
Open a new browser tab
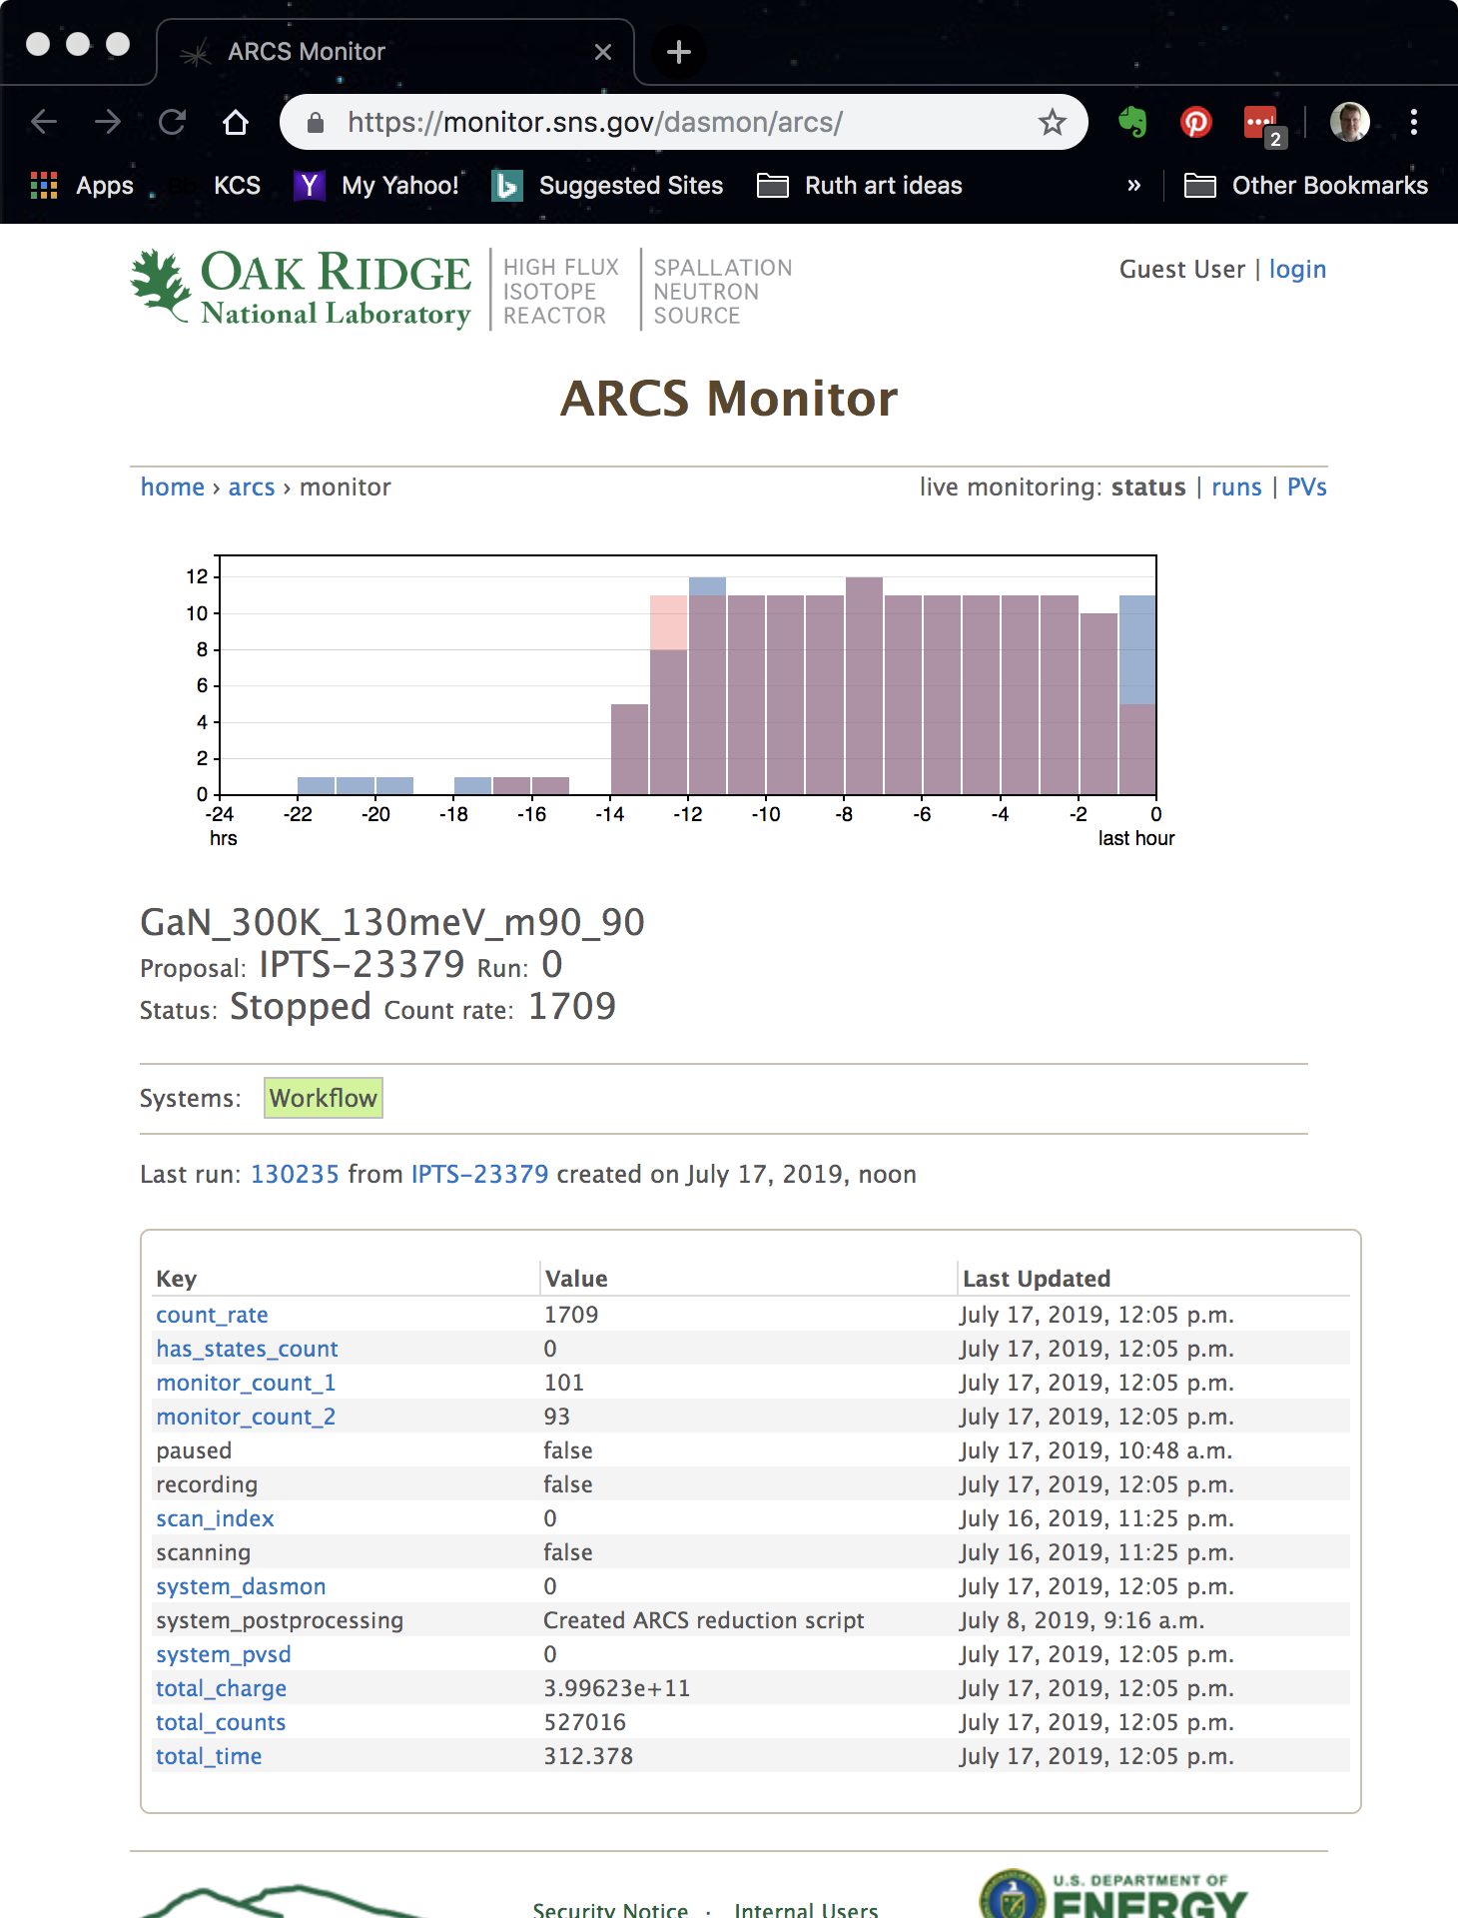click(x=679, y=52)
